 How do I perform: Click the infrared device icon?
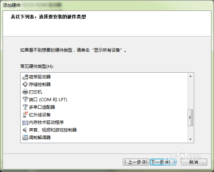(25, 115)
